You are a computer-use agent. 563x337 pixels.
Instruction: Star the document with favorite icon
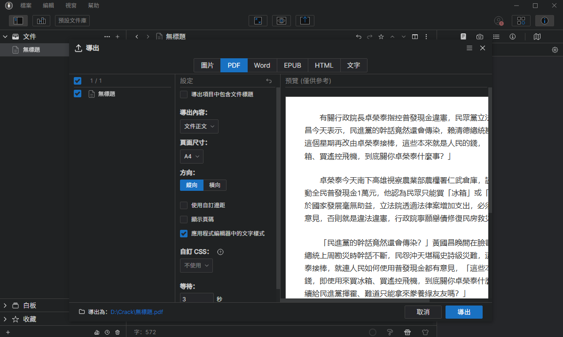(x=381, y=37)
